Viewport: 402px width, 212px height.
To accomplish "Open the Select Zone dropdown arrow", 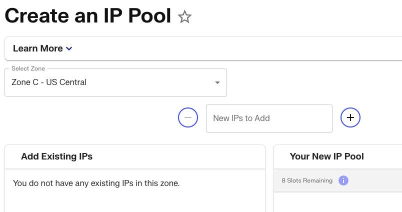I will pos(217,82).
